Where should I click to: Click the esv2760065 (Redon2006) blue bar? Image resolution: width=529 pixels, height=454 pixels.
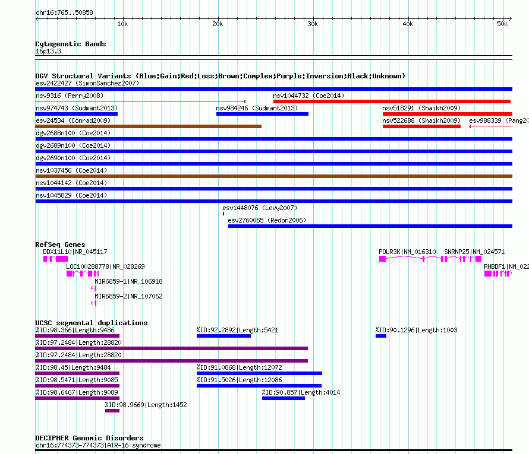[x=370, y=226]
